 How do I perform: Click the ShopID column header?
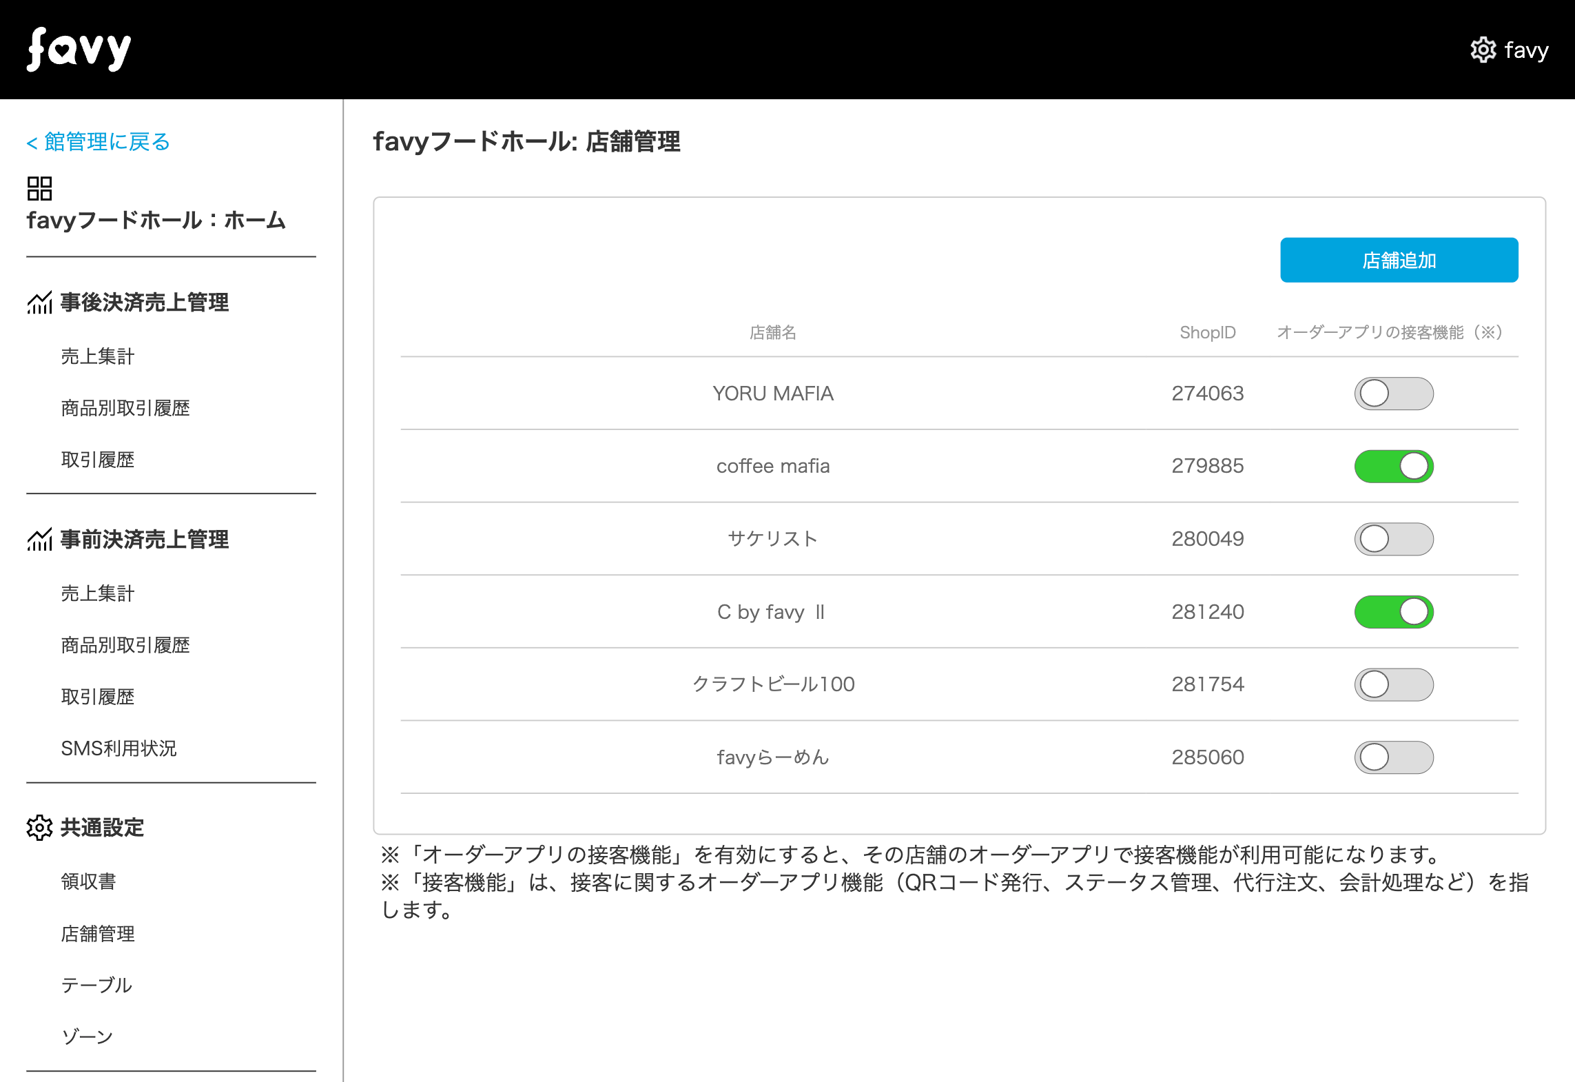pos(1208,333)
